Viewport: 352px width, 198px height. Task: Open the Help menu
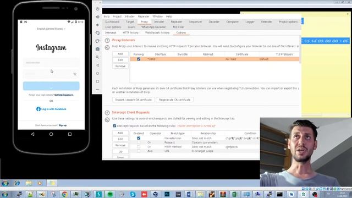coord(169,16)
